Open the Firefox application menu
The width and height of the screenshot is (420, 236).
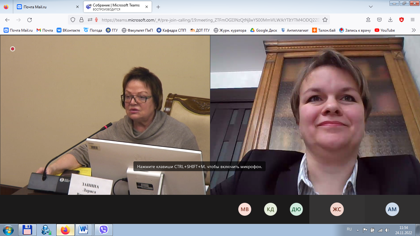click(x=413, y=20)
